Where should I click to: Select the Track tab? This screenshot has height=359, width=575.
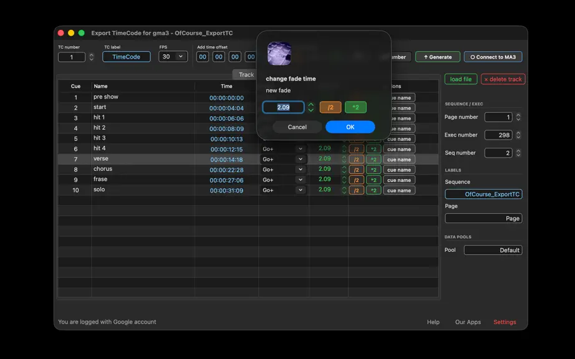[x=246, y=74]
